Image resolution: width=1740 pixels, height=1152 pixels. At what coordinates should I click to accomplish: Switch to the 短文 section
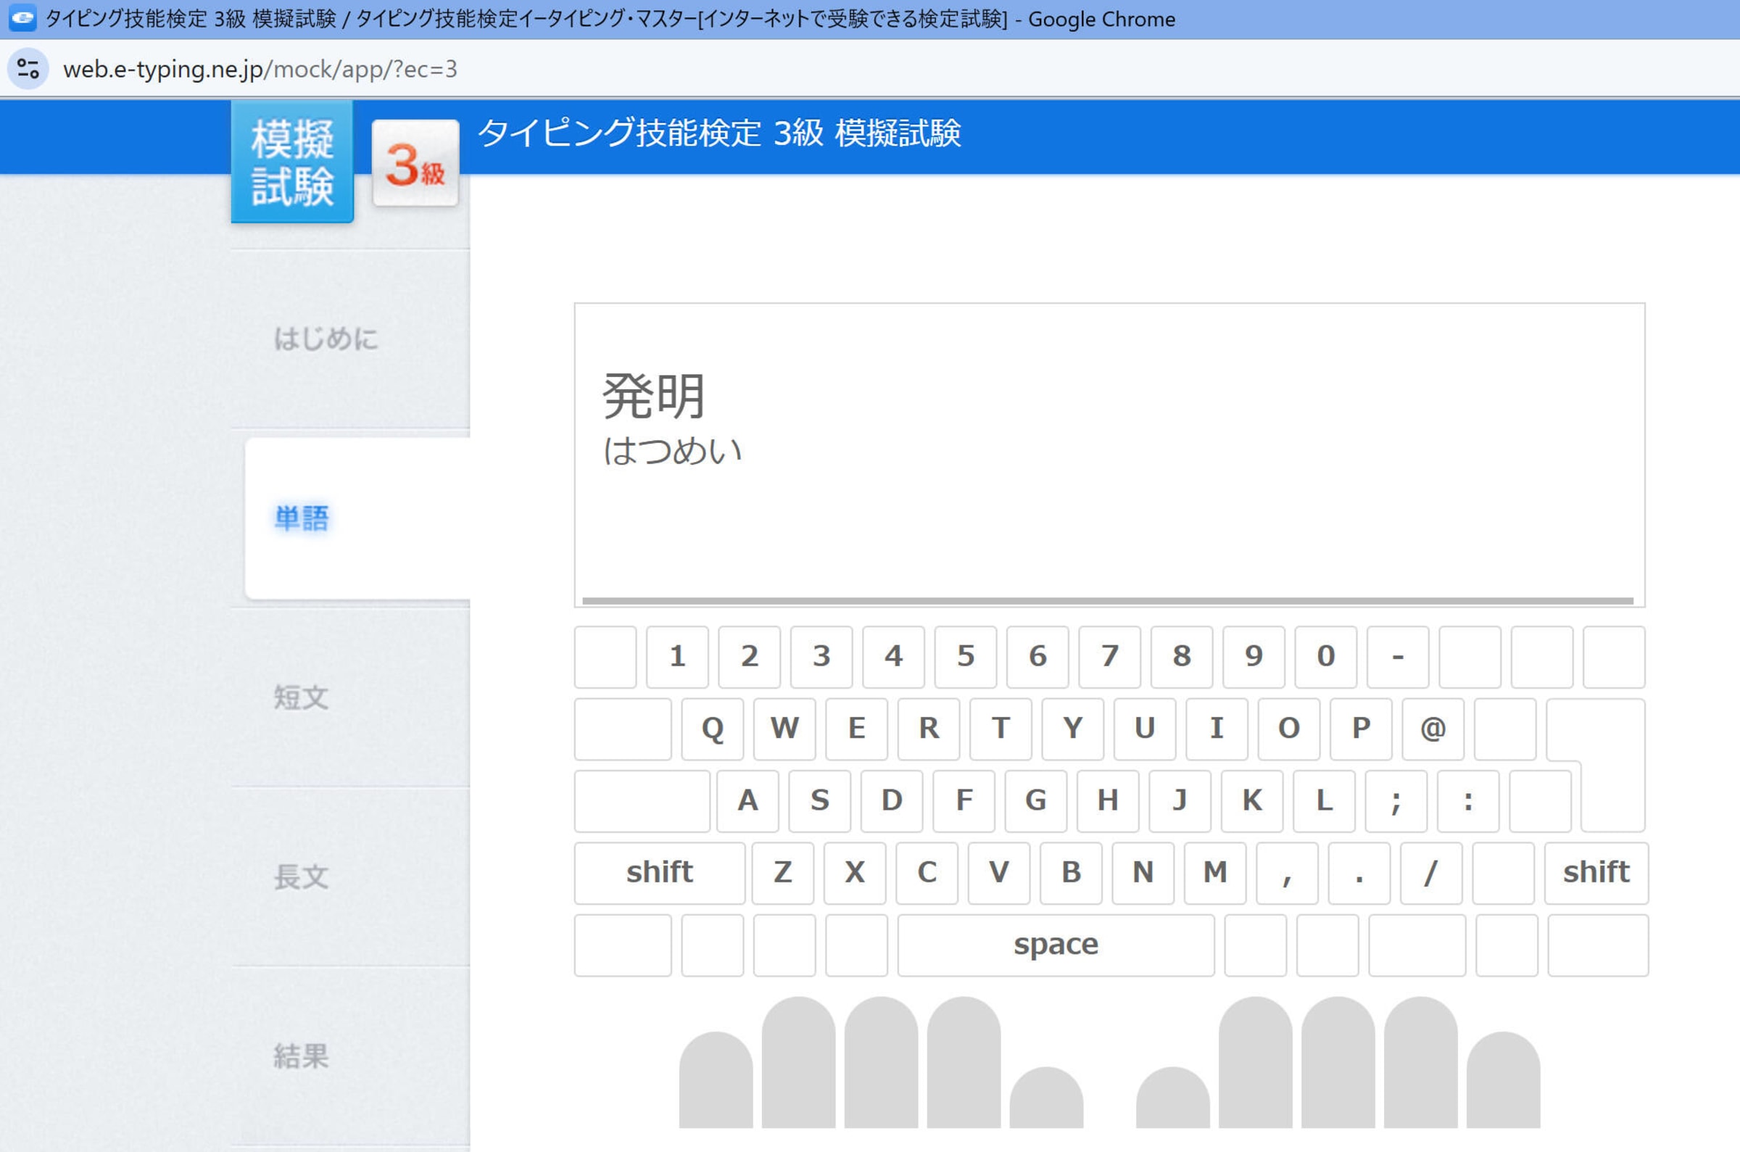tap(301, 697)
